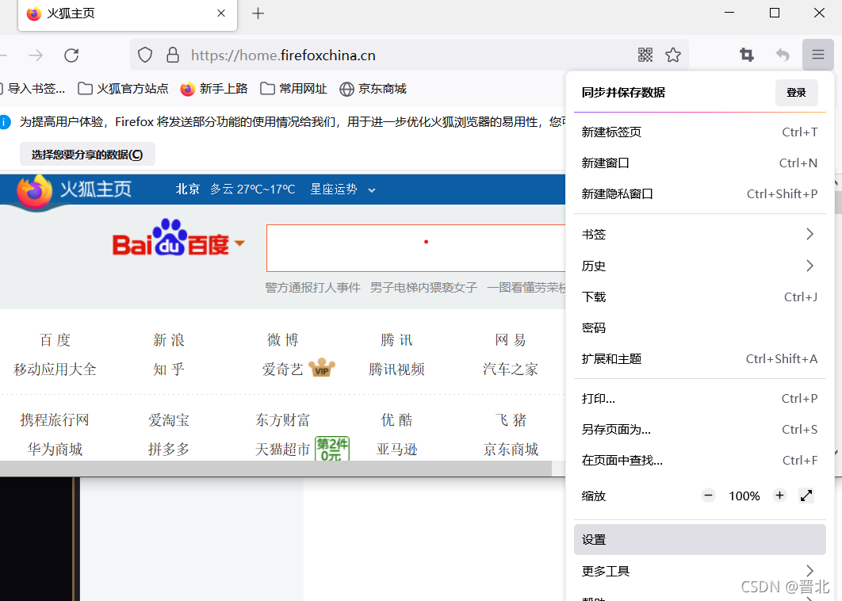This screenshot has width=842, height=601.
Task: Click the 登录 button in sync section
Action: [x=796, y=93]
